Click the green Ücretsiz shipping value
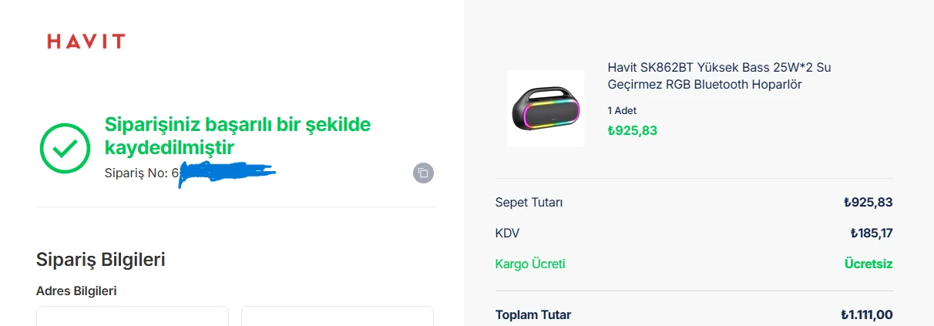The width and height of the screenshot is (934, 326). click(868, 264)
